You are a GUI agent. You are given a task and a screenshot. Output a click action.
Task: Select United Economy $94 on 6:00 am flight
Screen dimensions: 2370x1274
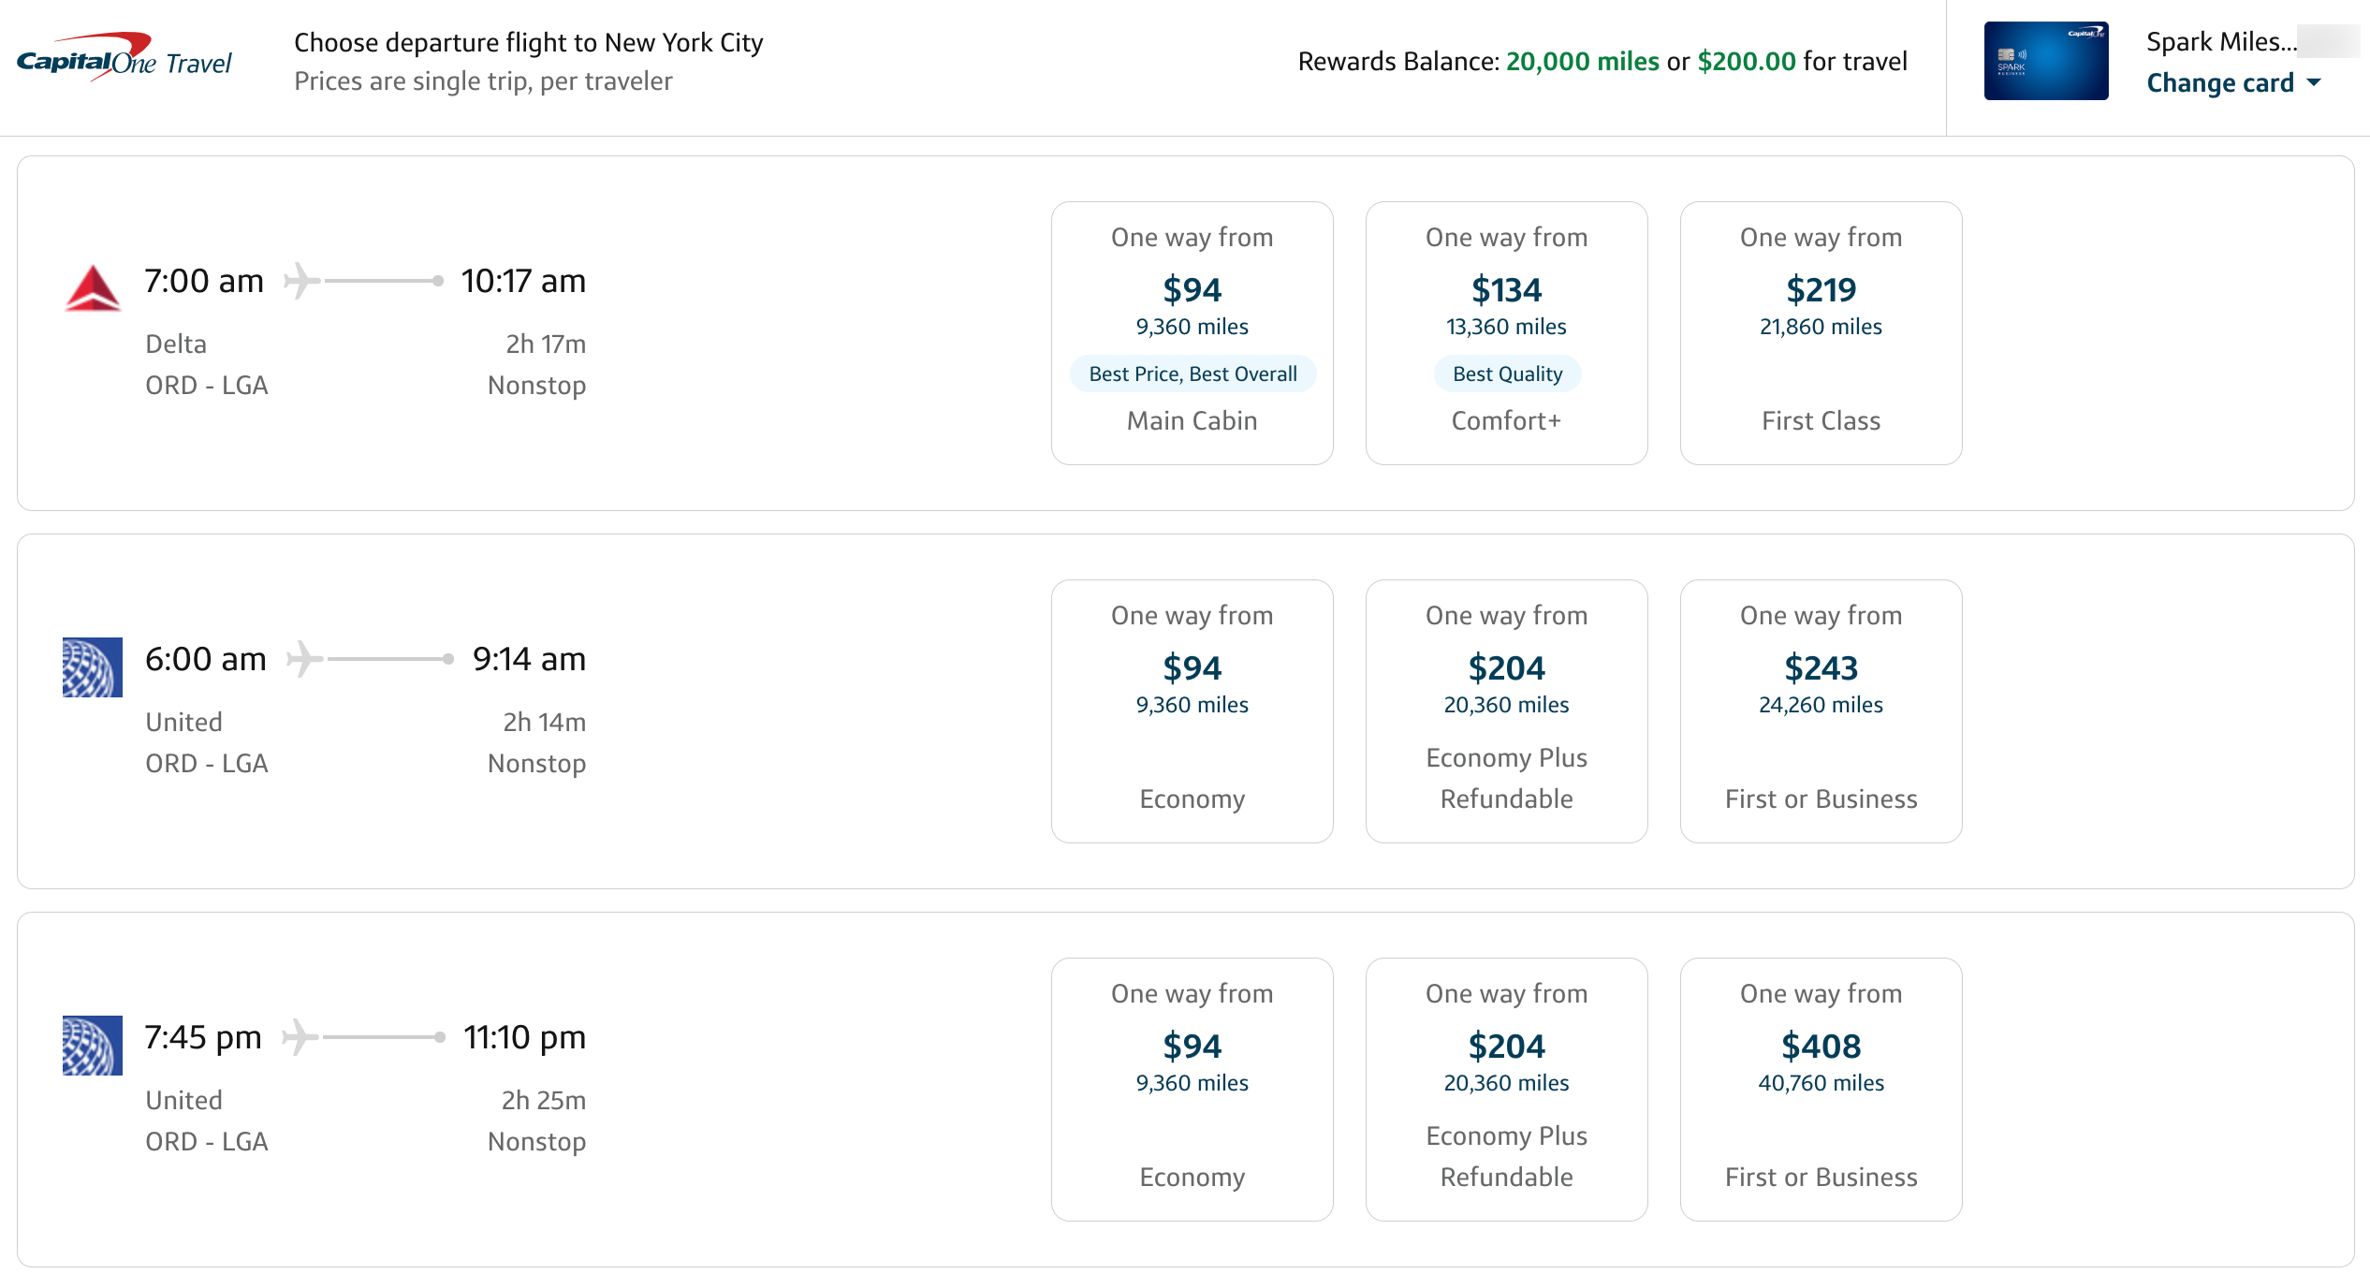tap(1192, 706)
